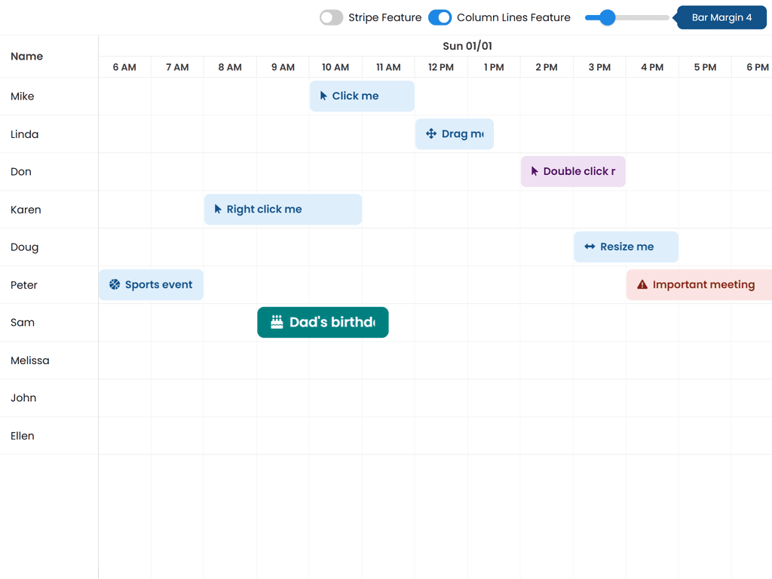This screenshot has height=579, width=772.
Task: Click the Important meeting event text
Action: [x=703, y=284]
